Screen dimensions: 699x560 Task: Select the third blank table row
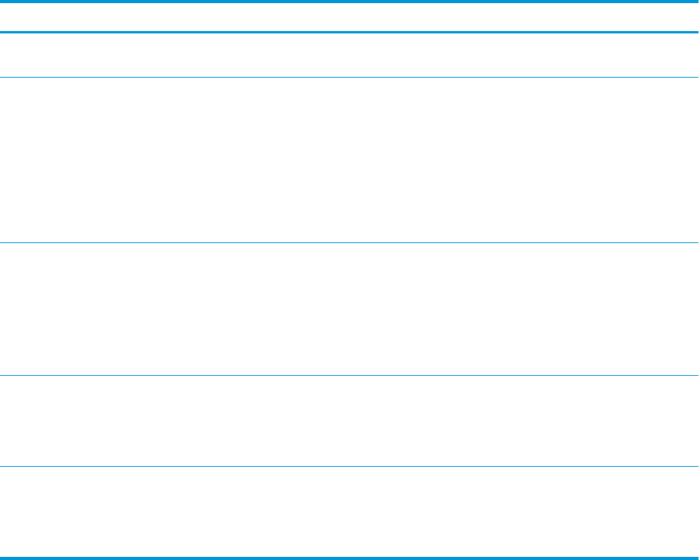tap(349, 311)
